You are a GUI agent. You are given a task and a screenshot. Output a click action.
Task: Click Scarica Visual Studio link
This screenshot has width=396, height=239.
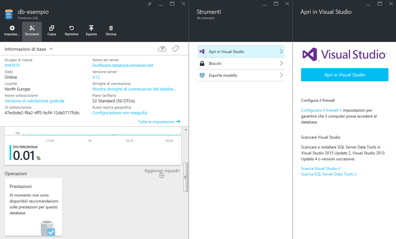[319, 169]
